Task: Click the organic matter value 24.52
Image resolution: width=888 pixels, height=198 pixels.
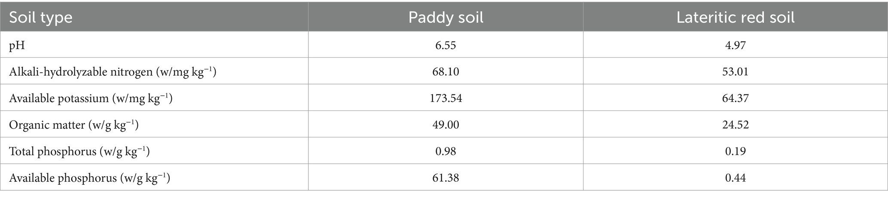Action: coord(735,125)
